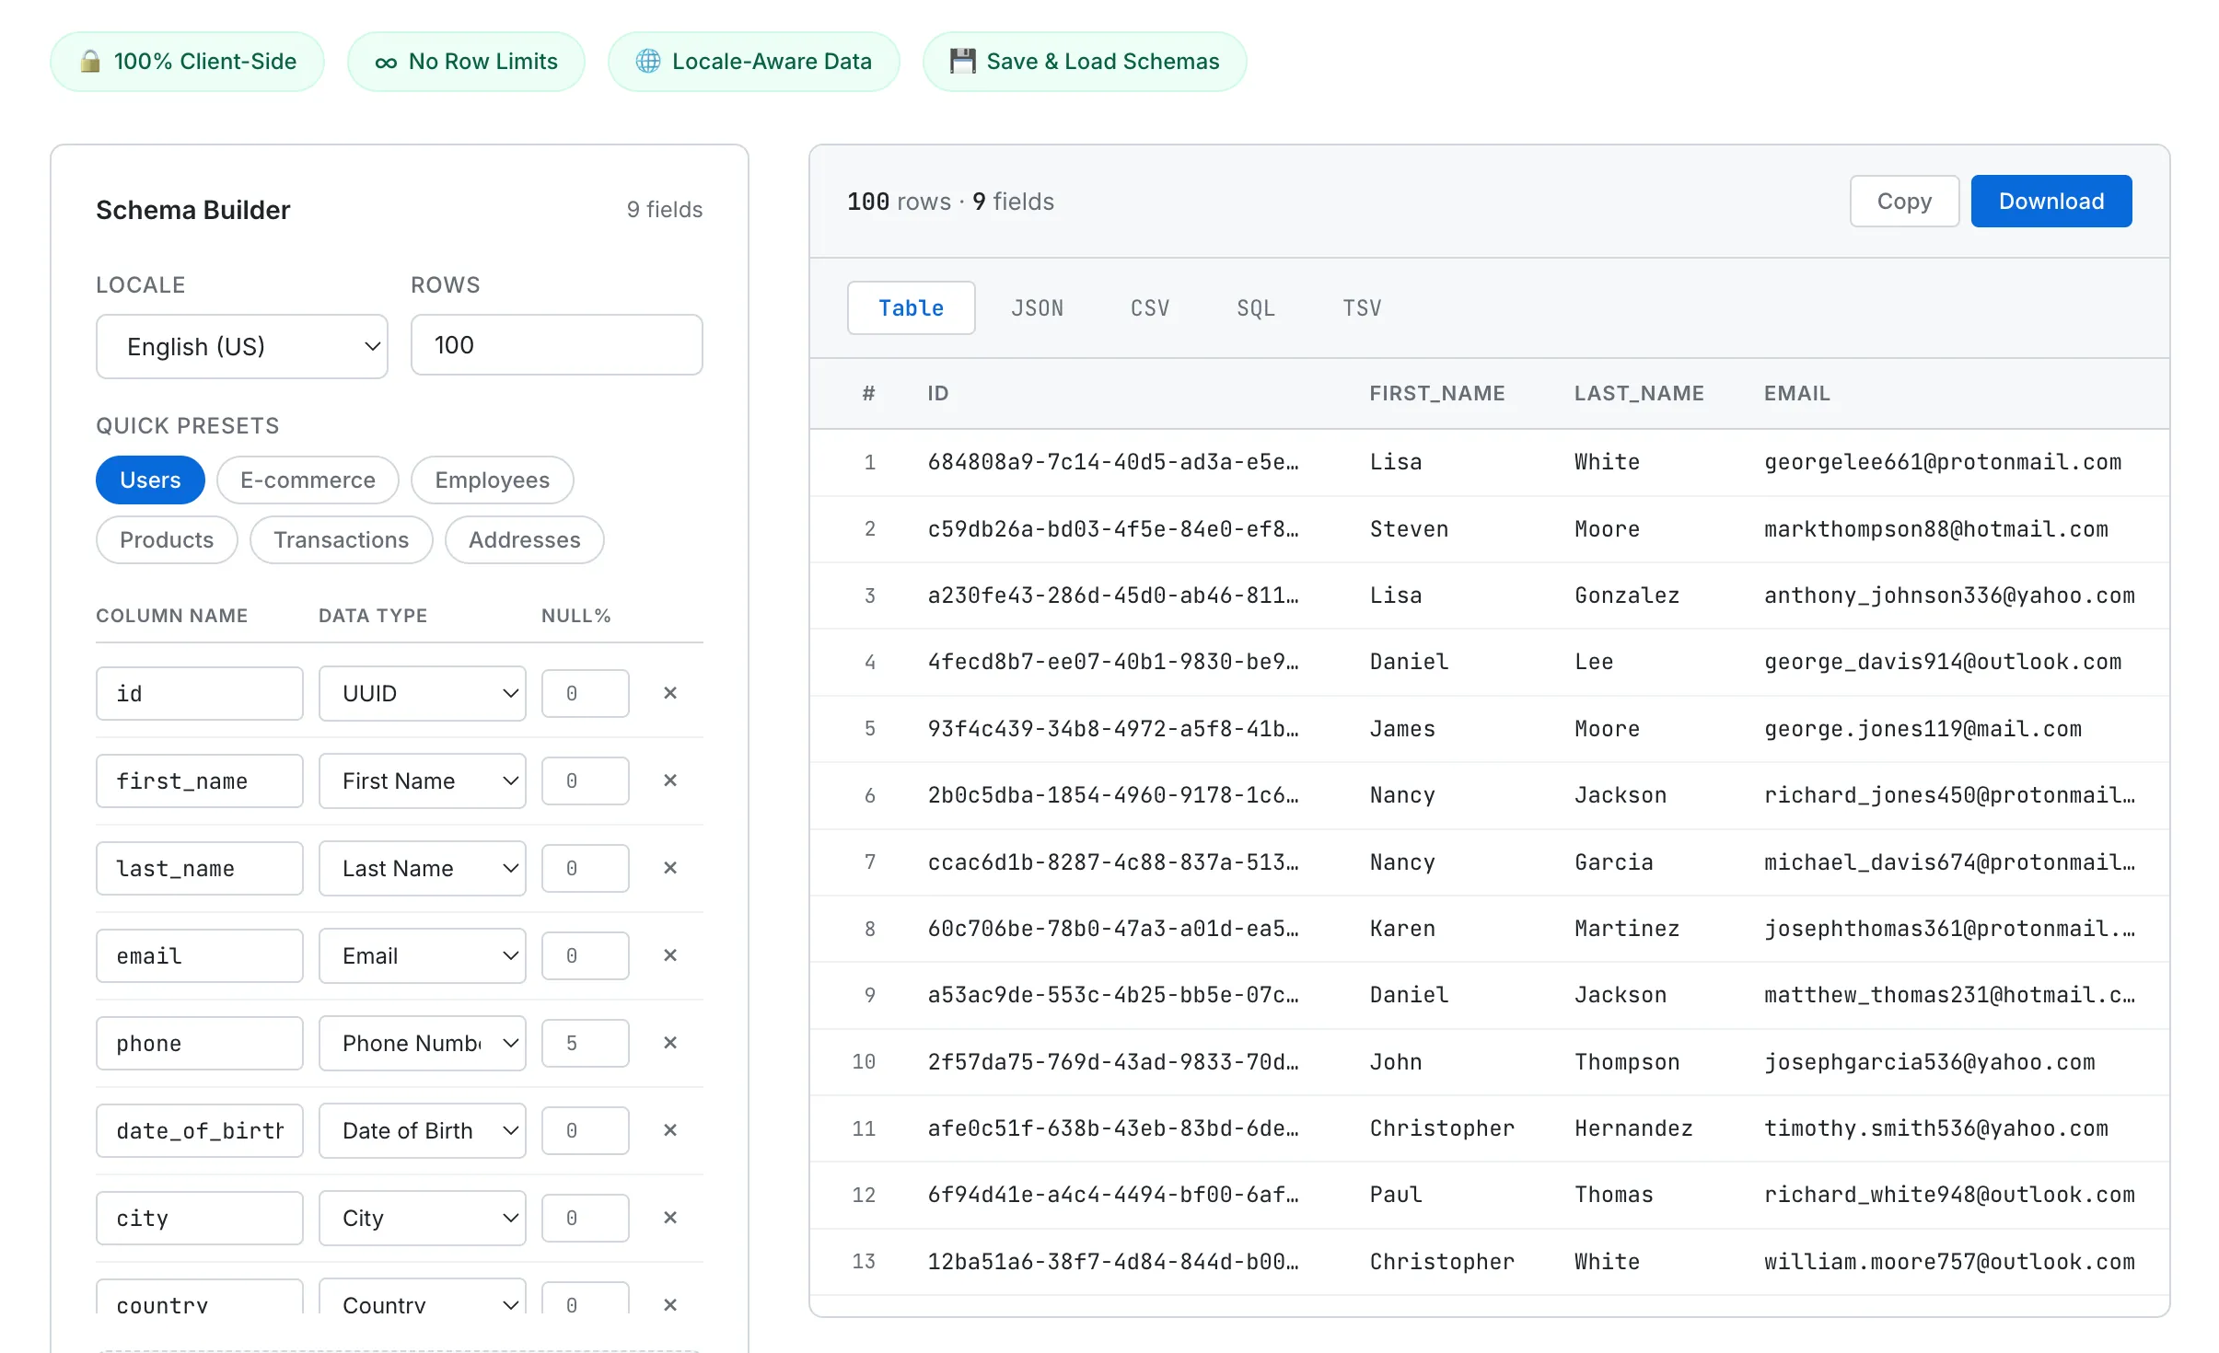Click the infinity icon on No Row Limits badge
The image size is (2219, 1353).
coord(386,61)
